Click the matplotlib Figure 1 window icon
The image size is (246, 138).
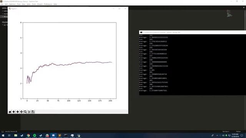coord(10,8)
